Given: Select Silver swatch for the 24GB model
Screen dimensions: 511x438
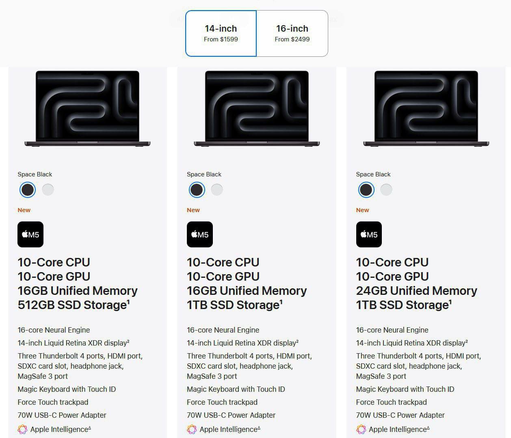Looking at the screenshot, I should [x=386, y=189].
